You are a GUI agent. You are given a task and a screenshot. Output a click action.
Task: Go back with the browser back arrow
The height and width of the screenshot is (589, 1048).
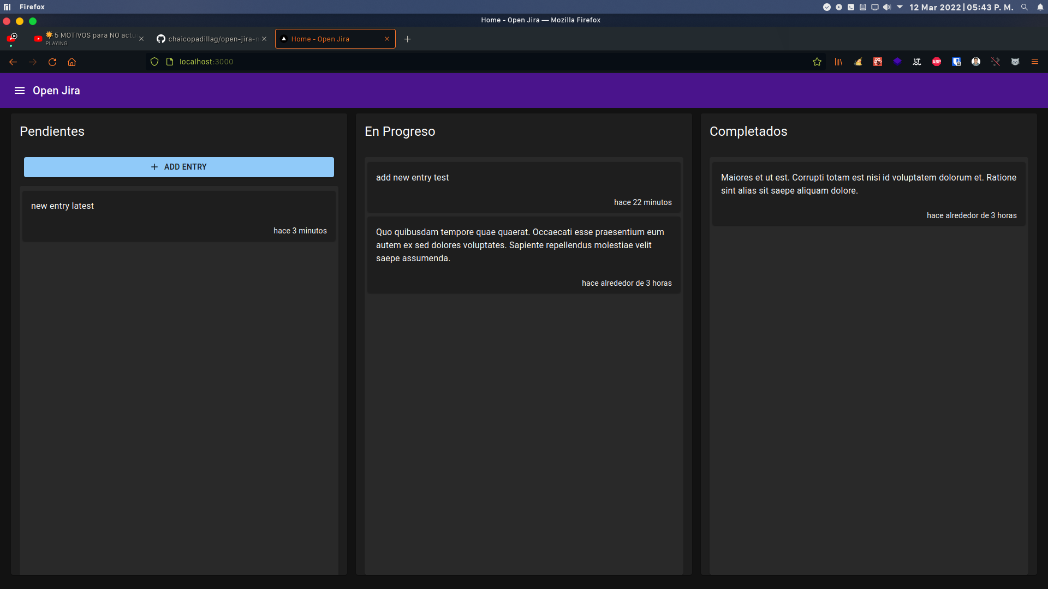tap(13, 62)
